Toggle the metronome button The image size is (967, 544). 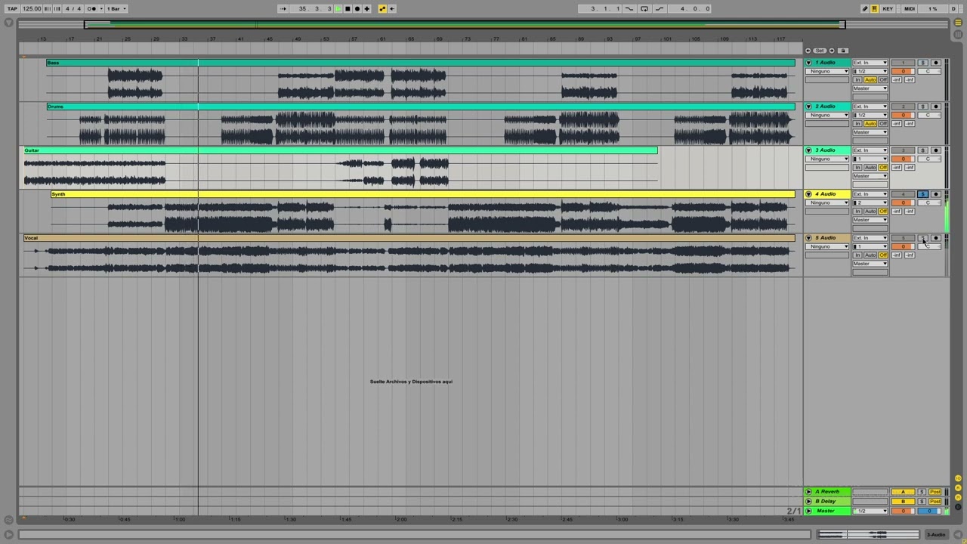tap(92, 8)
